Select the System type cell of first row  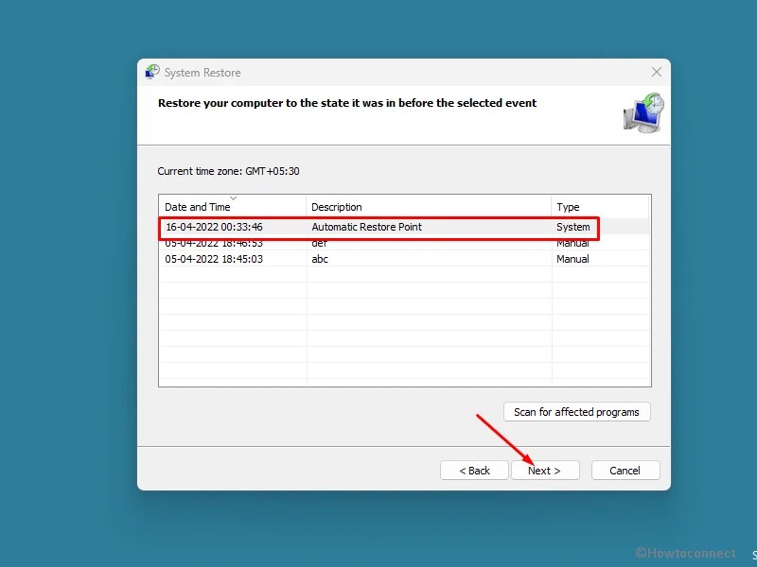click(573, 227)
